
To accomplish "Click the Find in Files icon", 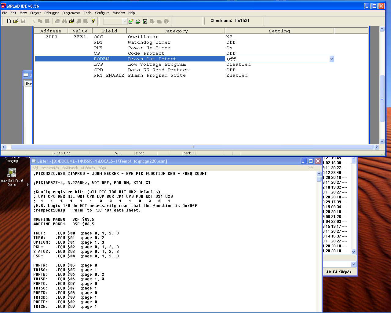I will (71, 21).
